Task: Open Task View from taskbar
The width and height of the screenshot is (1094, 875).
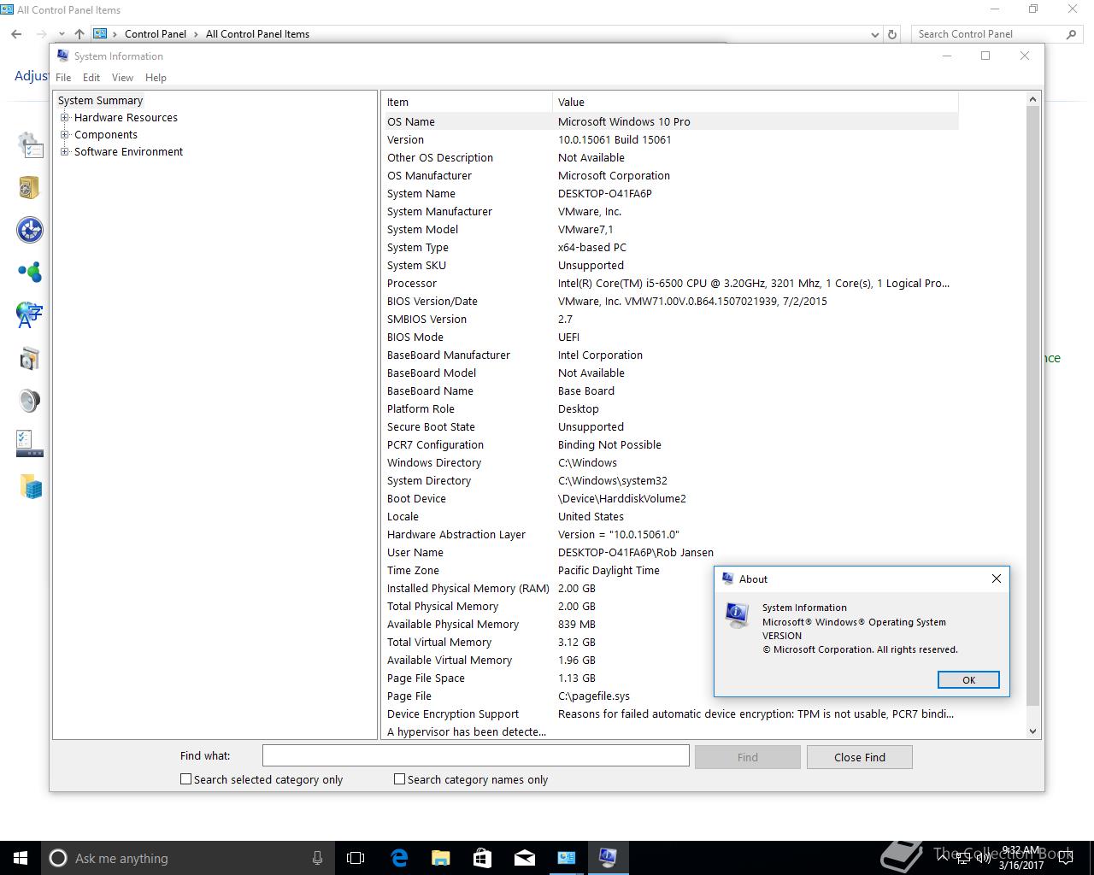Action: [356, 858]
